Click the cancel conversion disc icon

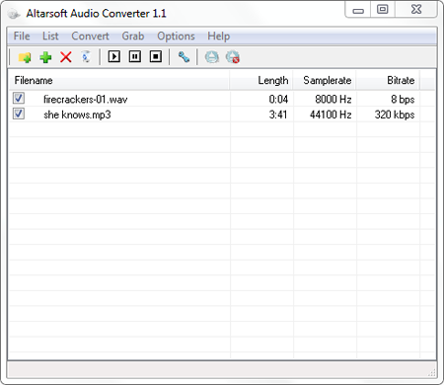tap(233, 57)
